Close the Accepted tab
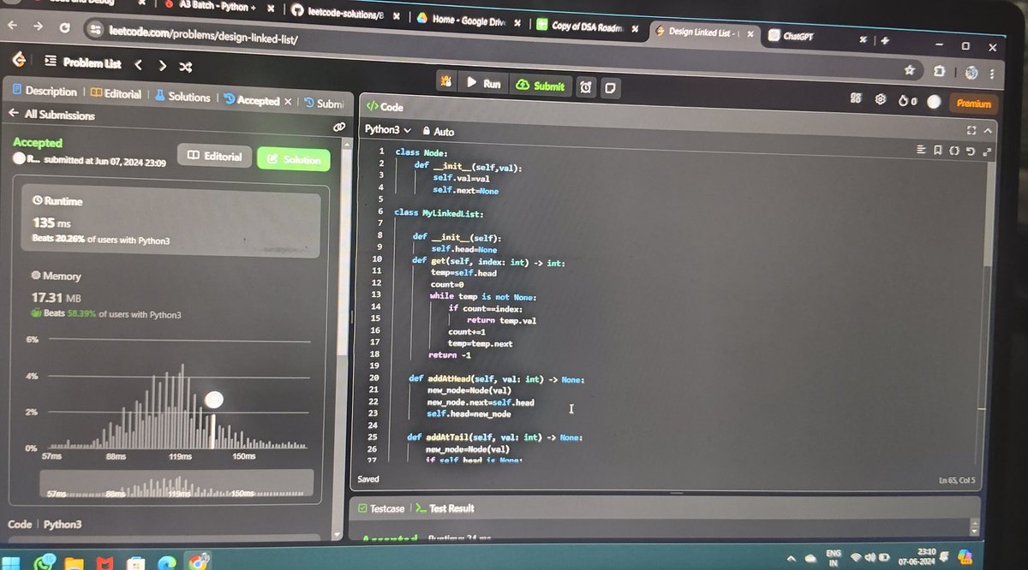Screen dimensions: 1028x570 click(x=288, y=101)
